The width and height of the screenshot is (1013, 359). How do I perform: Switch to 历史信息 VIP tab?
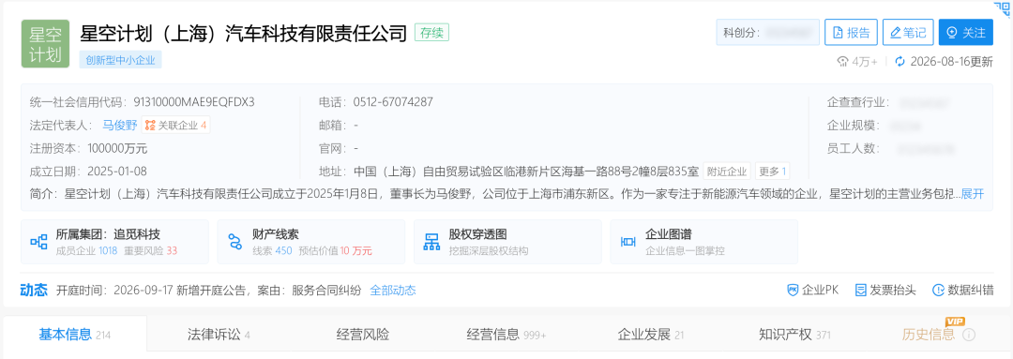(x=929, y=335)
